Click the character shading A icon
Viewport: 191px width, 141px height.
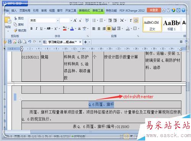coord(79,29)
